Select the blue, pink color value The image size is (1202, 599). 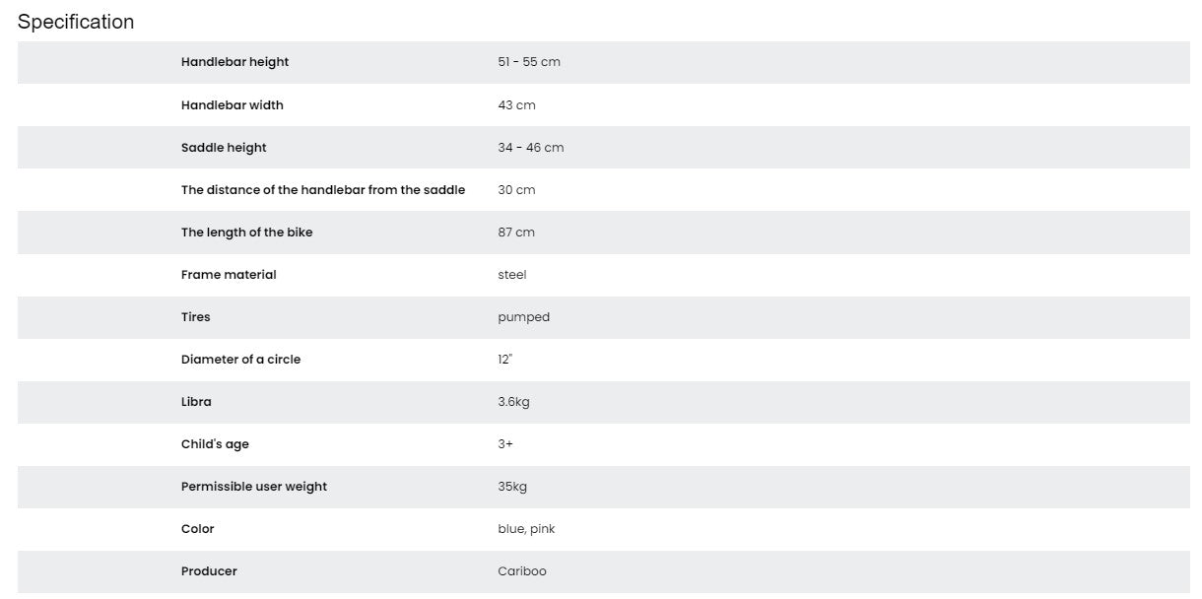point(526,529)
